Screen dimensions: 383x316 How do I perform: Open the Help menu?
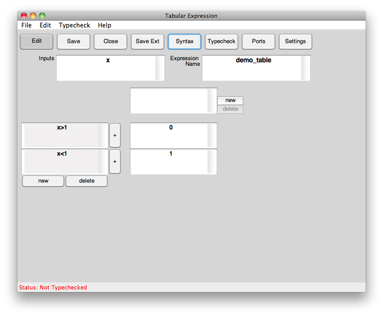[104, 25]
